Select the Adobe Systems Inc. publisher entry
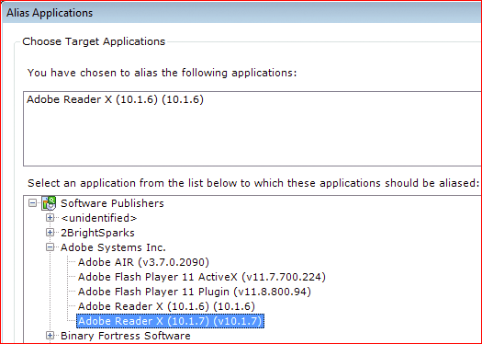This screenshot has width=482, height=344. 113,247
